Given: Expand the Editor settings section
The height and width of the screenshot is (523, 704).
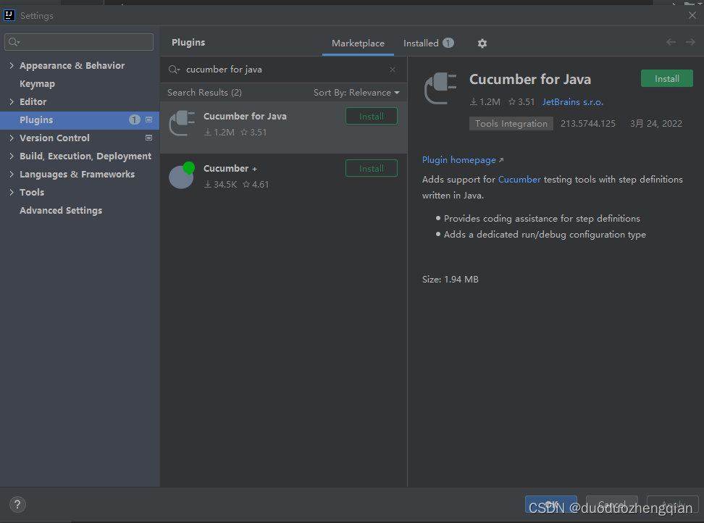Looking at the screenshot, I should (11, 102).
